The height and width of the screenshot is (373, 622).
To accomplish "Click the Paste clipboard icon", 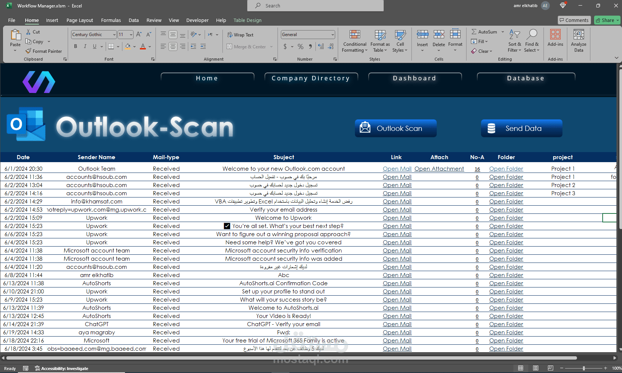I will tap(15, 35).
